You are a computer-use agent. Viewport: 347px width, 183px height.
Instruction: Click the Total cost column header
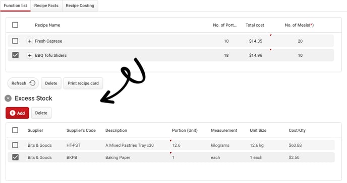[x=255, y=25]
